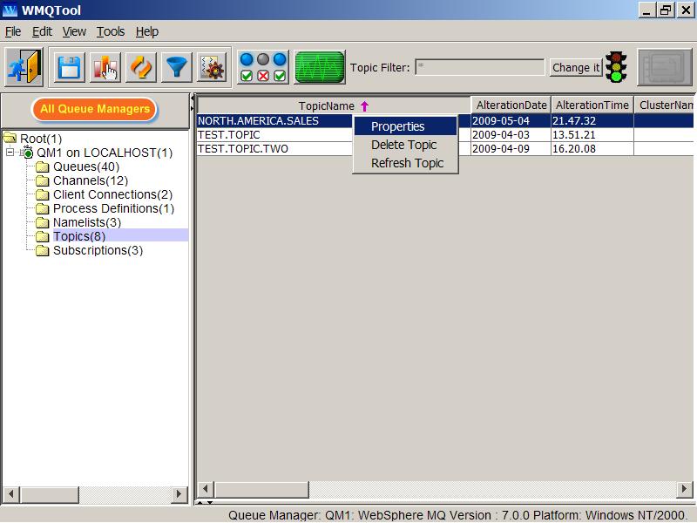Click the traffic light icon

617,67
